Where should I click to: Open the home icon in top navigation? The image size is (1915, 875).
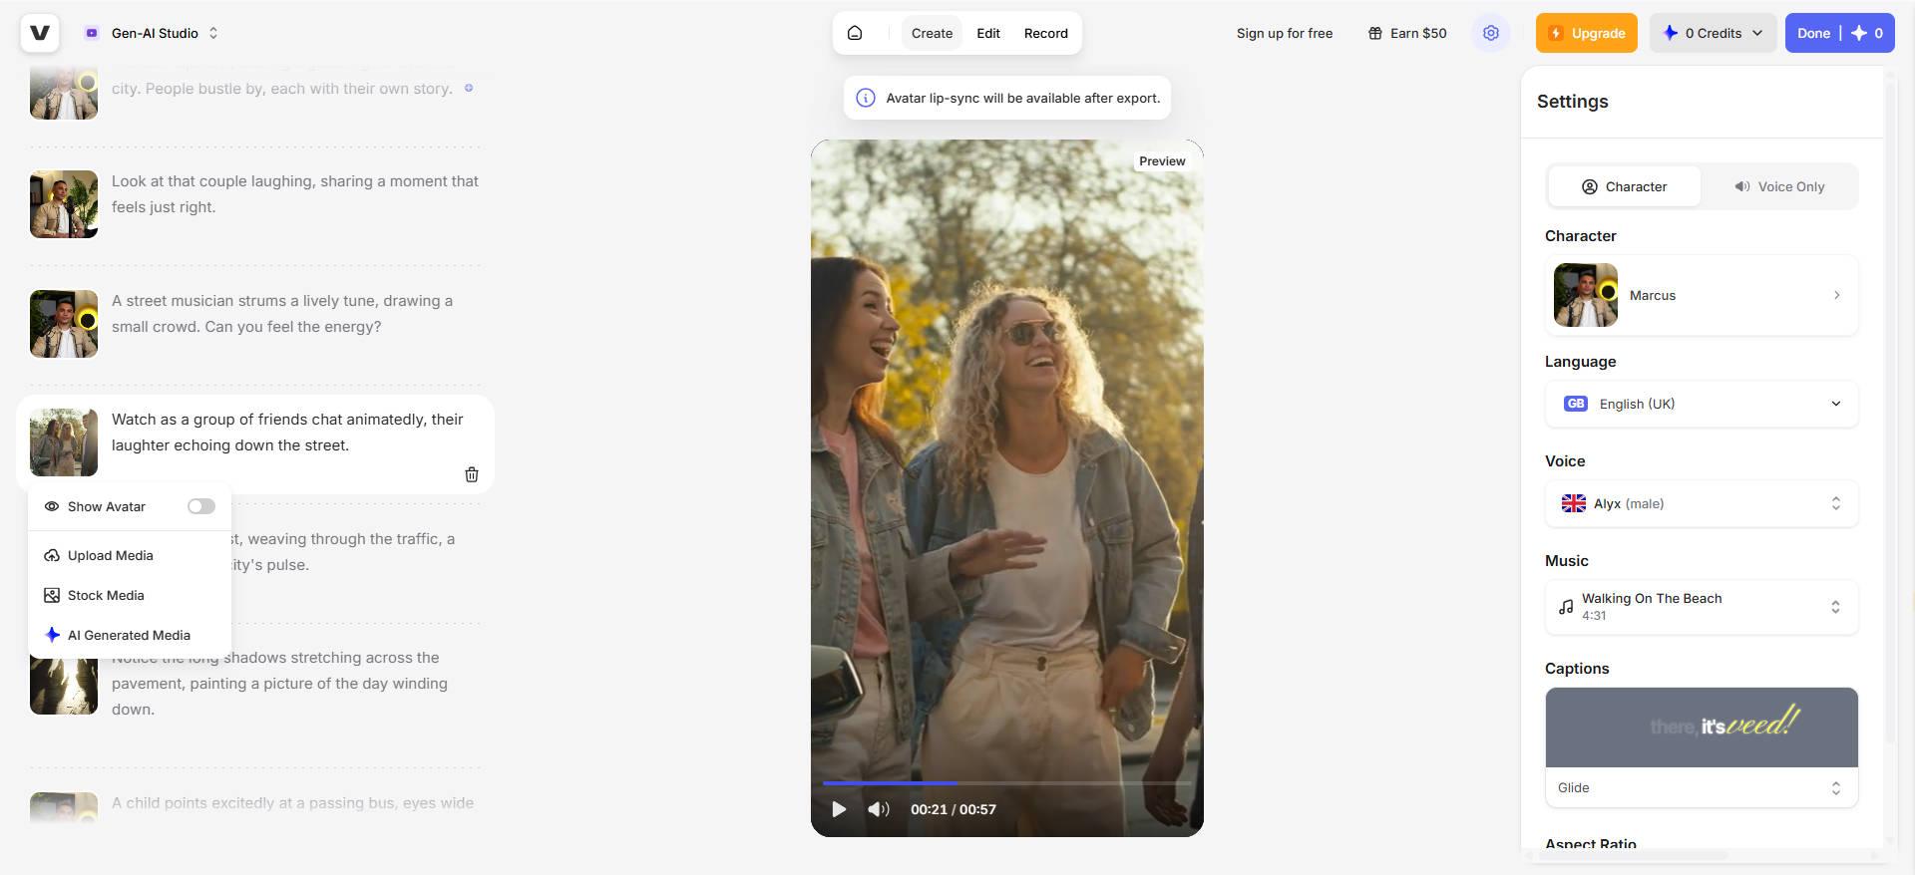coord(855,33)
